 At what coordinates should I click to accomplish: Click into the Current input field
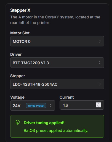[82, 105]
